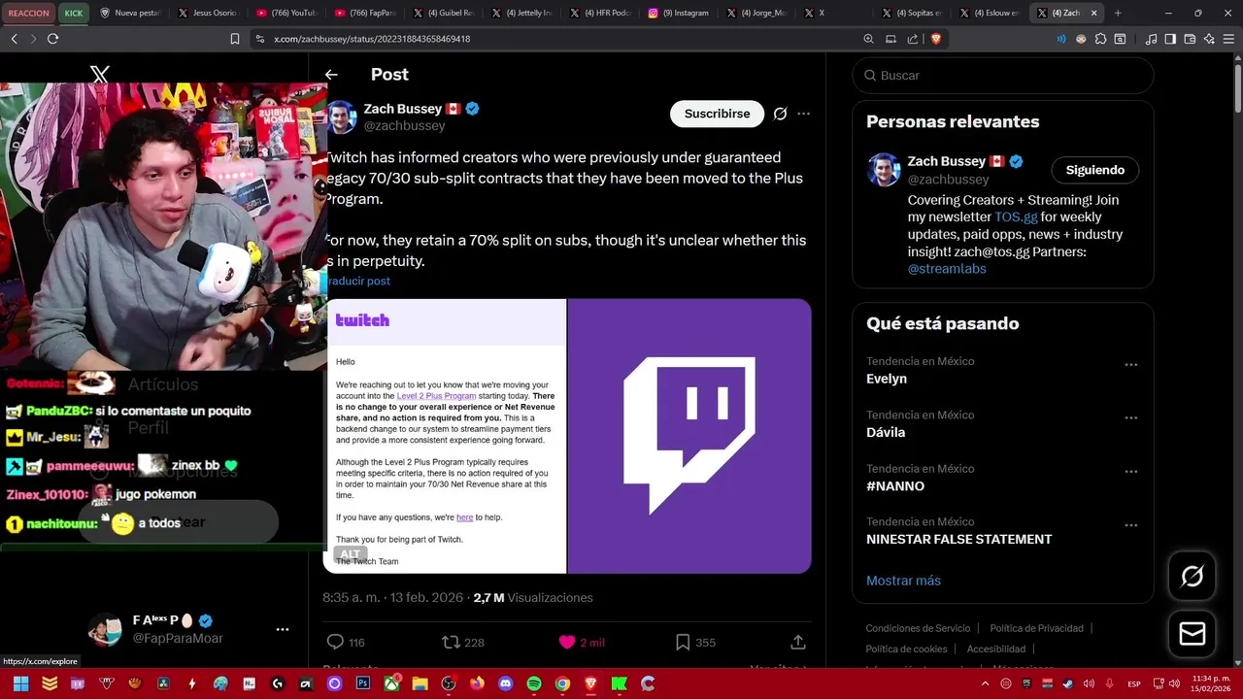Open the #NANNO trending topic

coord(895,485)
